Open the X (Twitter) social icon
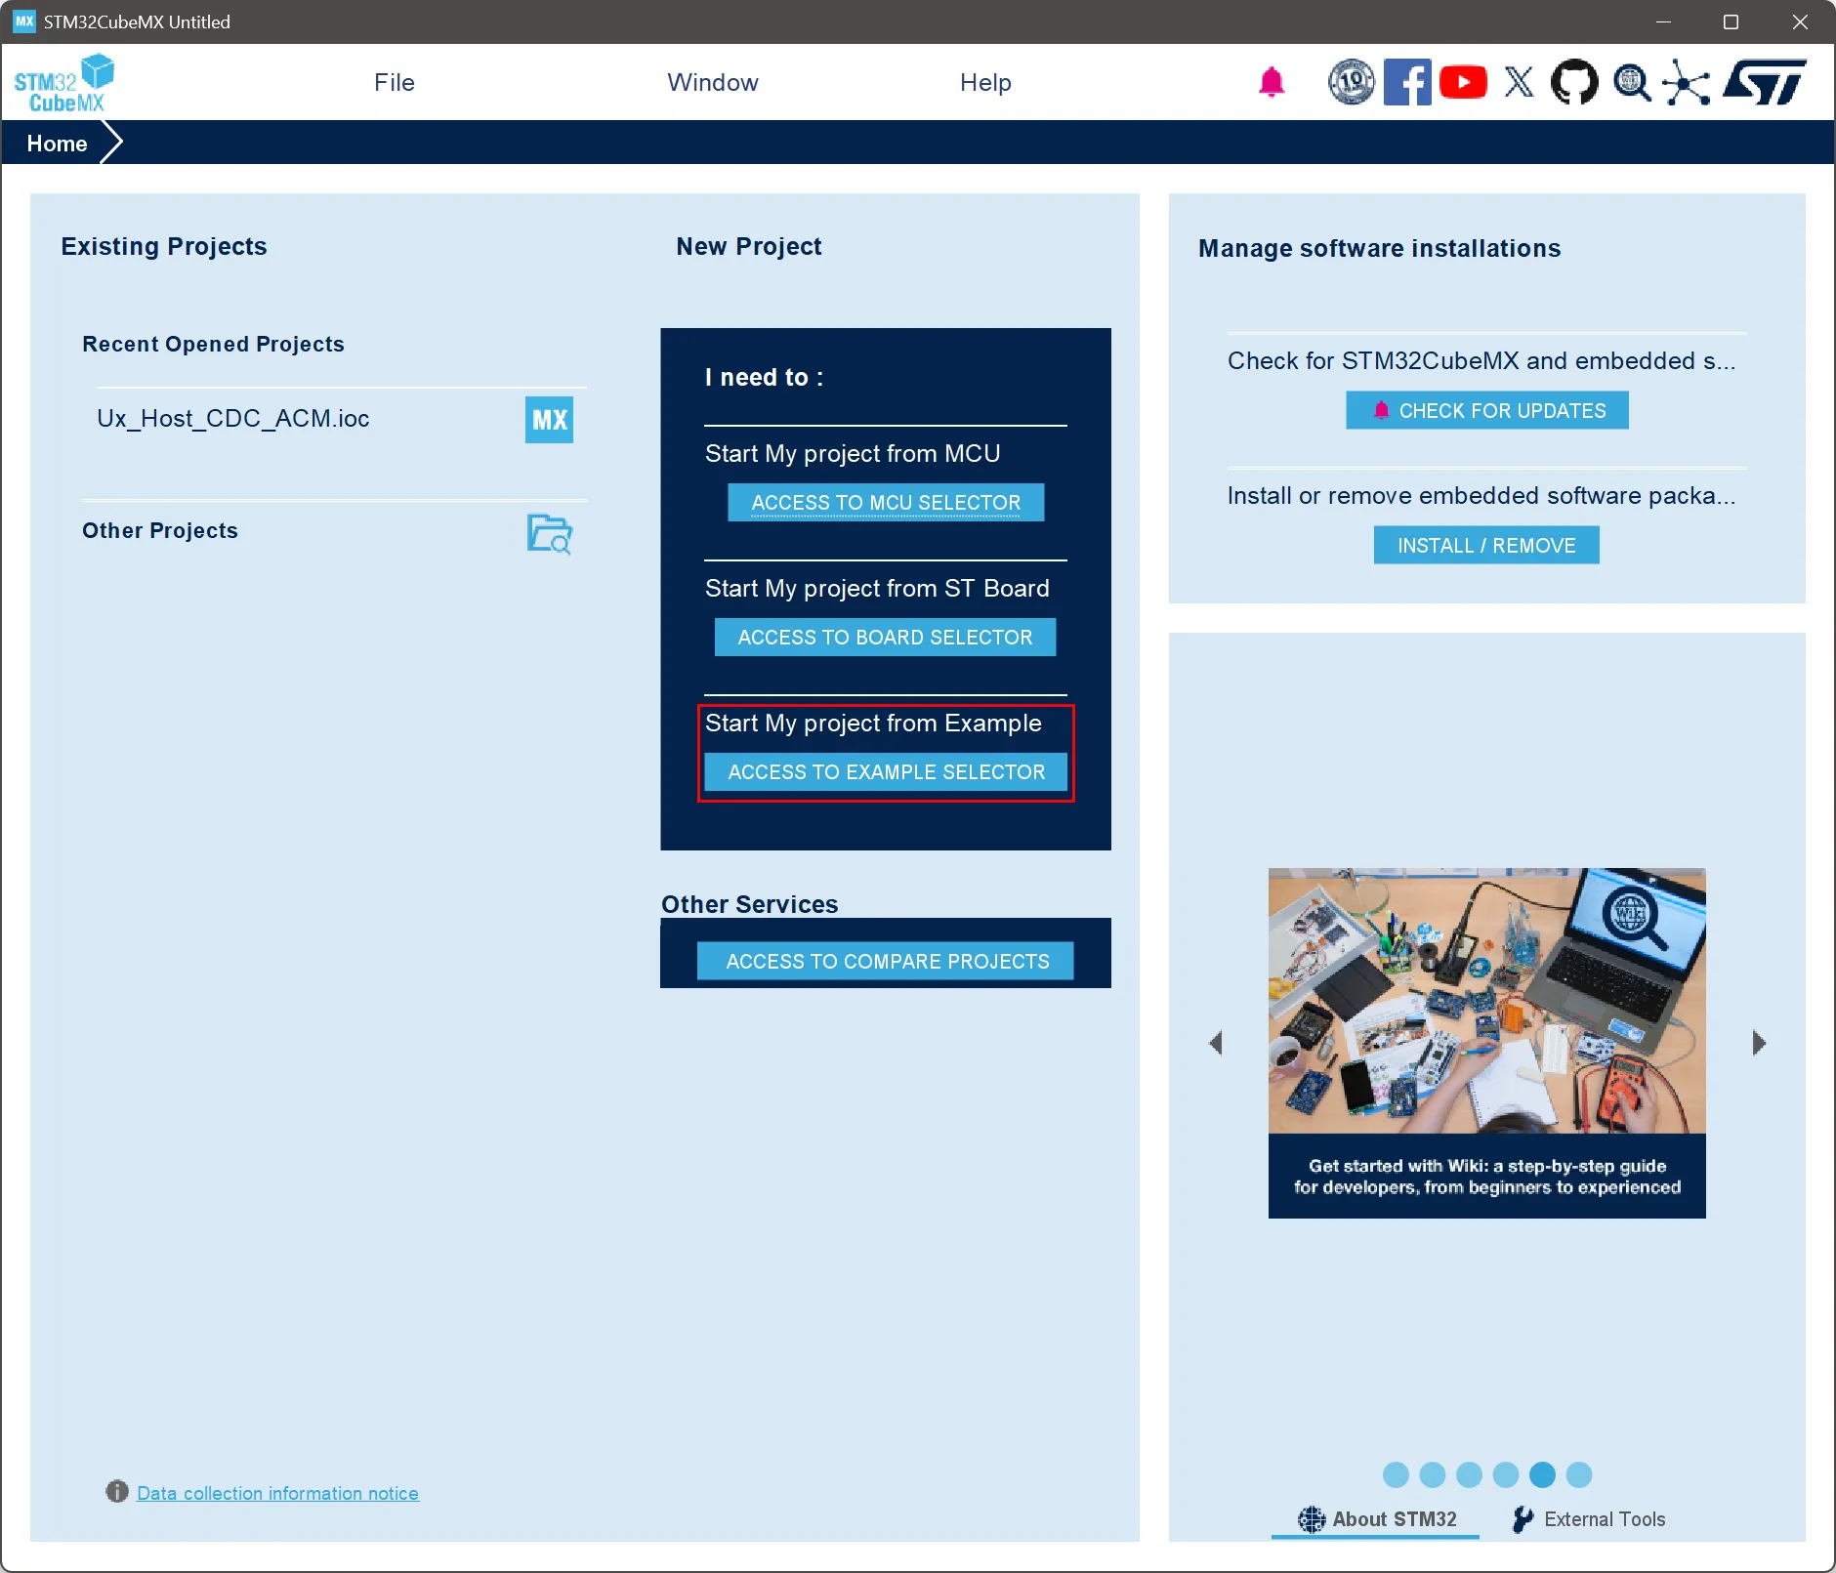This screenshot has height=1573, width=1836. point(1518,82)
